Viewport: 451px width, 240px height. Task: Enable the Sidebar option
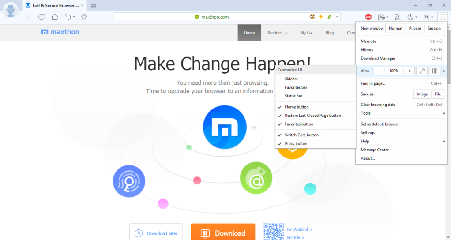pyautogui.click(x=316, y=79)
